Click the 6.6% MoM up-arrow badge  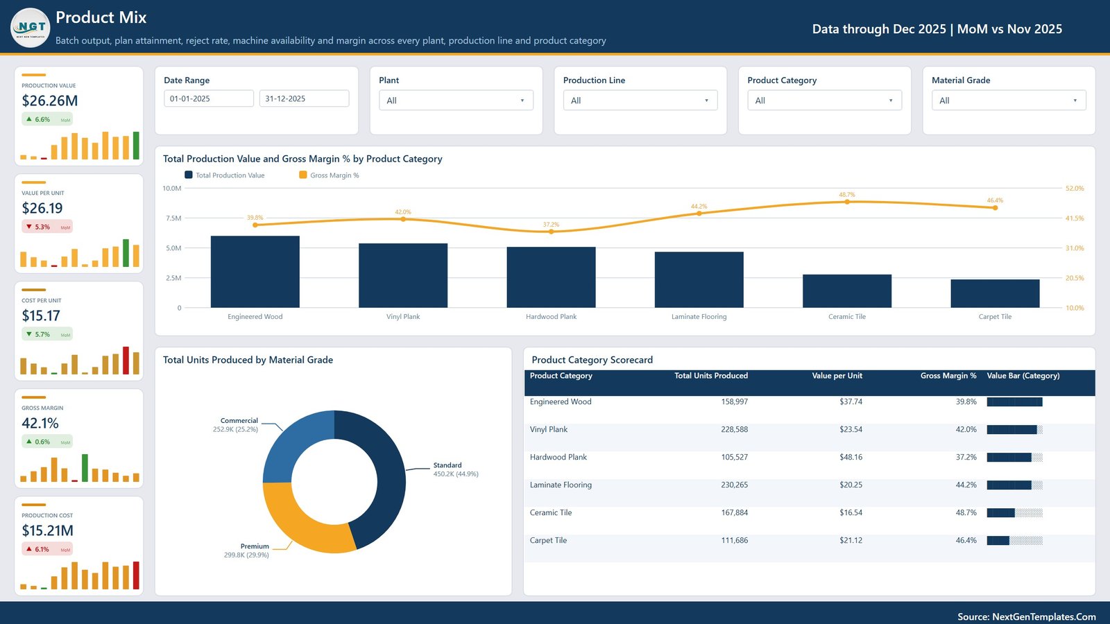point(47,119)
